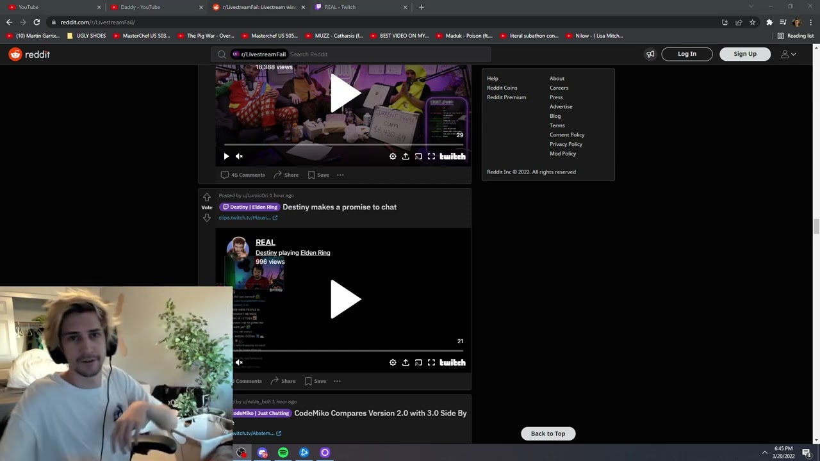This screenshot has height=461, width=820.
Task: Open settings gear on the top clip
Action: (393, 156)
